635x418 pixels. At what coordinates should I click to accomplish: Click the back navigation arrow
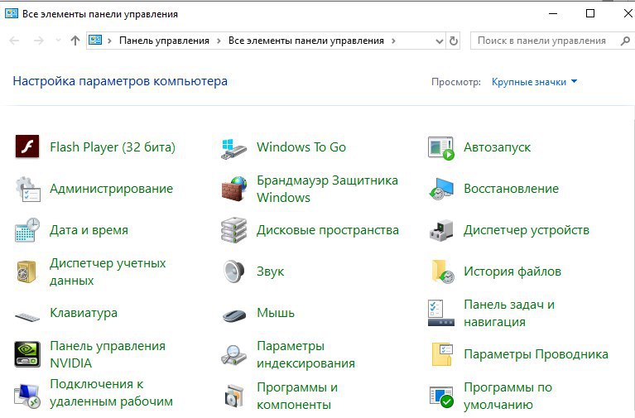point(14,41)
